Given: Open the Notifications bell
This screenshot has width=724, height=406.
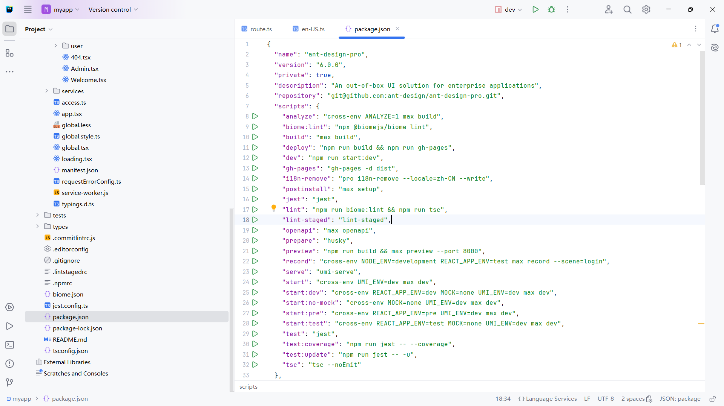Looking at the screenshot, I should tap(715, 29).
